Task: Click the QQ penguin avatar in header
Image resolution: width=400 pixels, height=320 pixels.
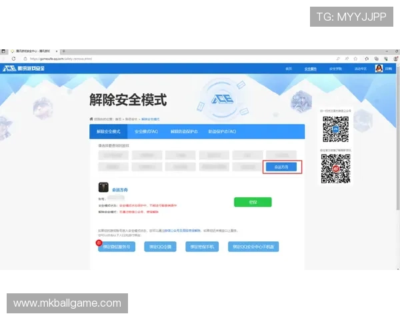Action: pos(379,69)
